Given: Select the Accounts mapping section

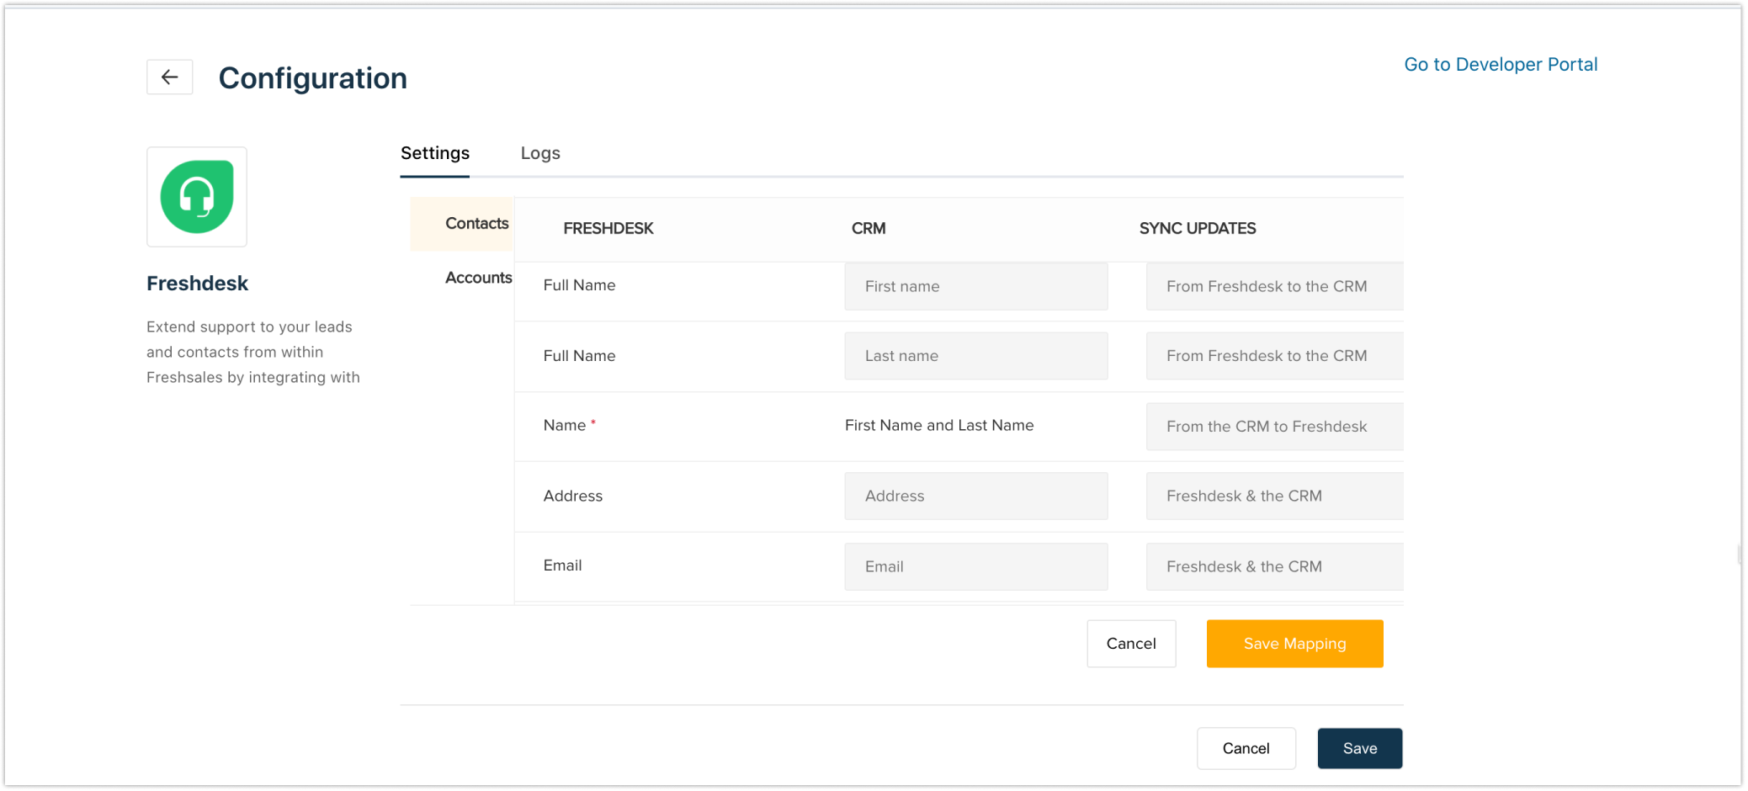Looking at the screenshot, I should [x=478, y=278].
